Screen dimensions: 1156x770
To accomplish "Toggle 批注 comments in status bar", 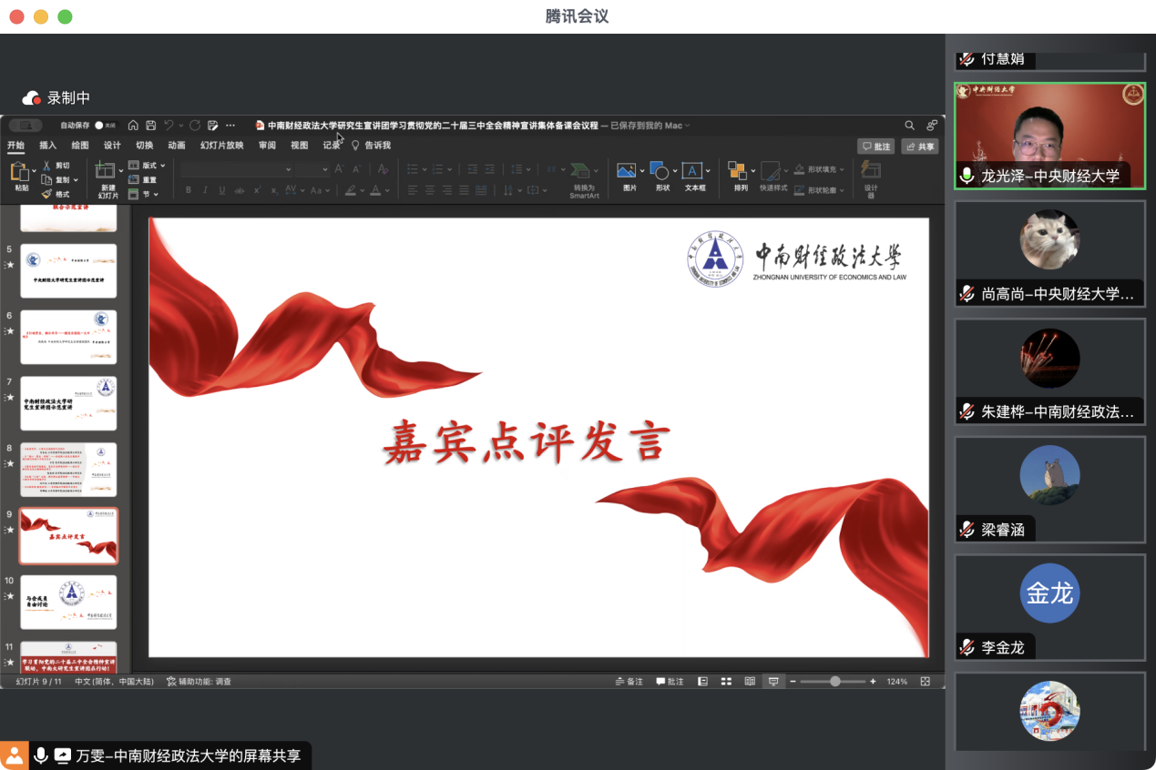I will (x=670, y=682).
